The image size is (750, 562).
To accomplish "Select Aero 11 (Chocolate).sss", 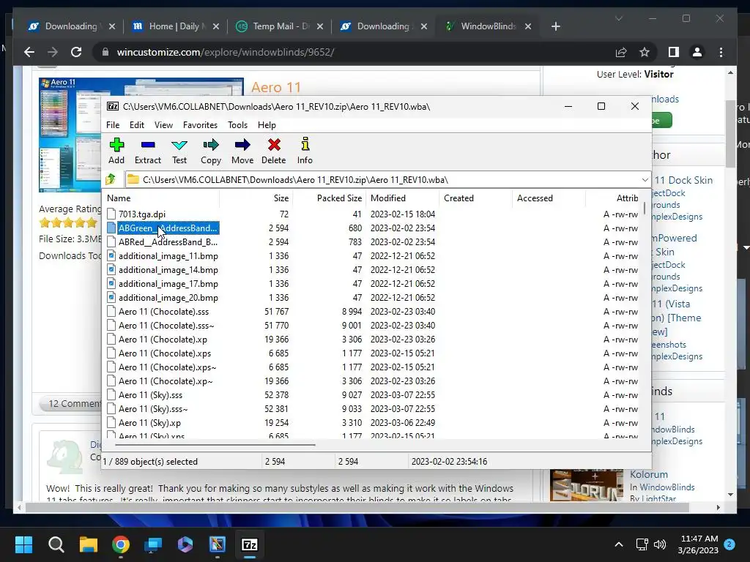I will pyautogui.click(x=163, y=312).
